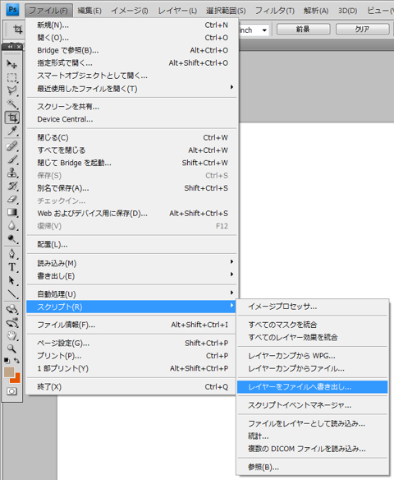Image resolution: width=394 pixels, height=480 pixels.
Task: Choose イメージプロセッサ... script
Action: [x=313, y=307]
